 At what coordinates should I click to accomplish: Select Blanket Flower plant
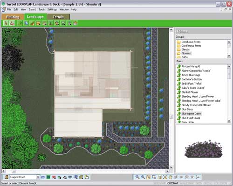click(x=190, y=92)
